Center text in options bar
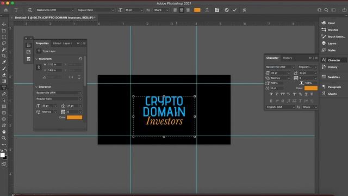Screen dimensions: 348x196 [x=182, y=10]
